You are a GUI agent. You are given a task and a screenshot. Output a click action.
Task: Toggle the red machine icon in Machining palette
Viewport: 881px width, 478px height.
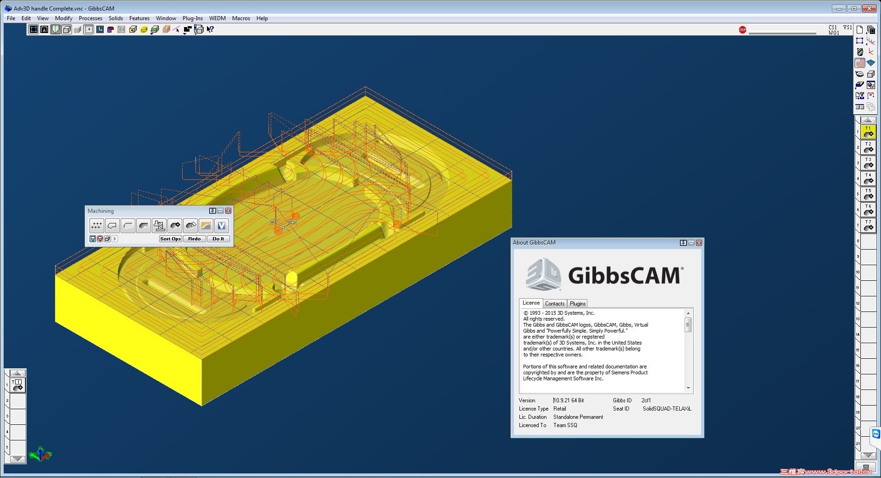100,239
